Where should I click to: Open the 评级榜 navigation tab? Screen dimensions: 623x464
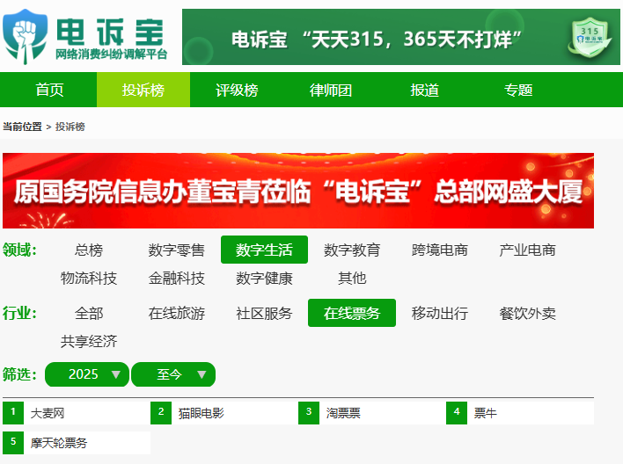click(237, 90)
